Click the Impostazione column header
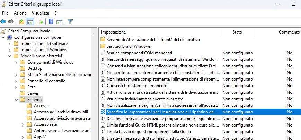Image resolution: width=301 pixels, height=140 pixels. [x=159, y=32]
